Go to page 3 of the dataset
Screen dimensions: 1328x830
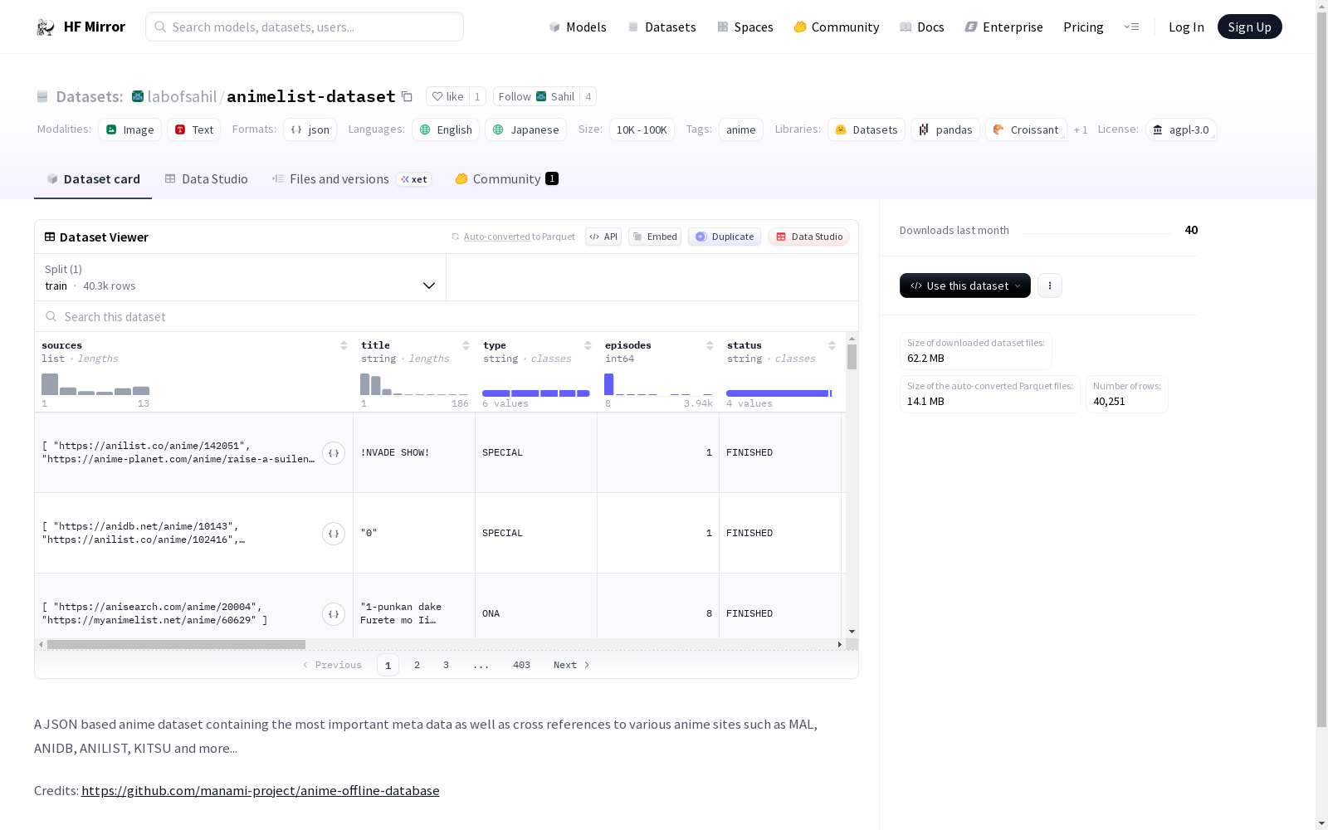(x=446, y=665)
